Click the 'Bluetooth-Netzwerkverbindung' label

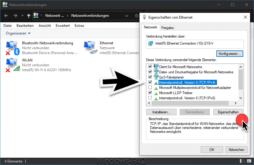[47, 43]
